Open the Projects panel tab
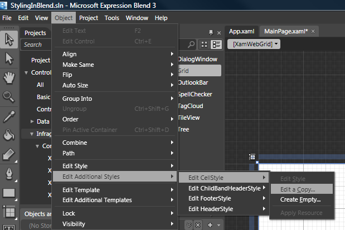Screen dimensions: 345x230 click(x=35, y=33)
